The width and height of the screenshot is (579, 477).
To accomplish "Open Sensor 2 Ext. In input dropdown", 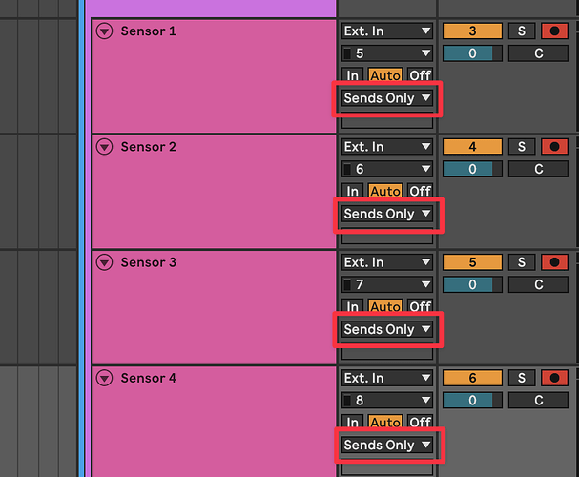I will [387, 147].
